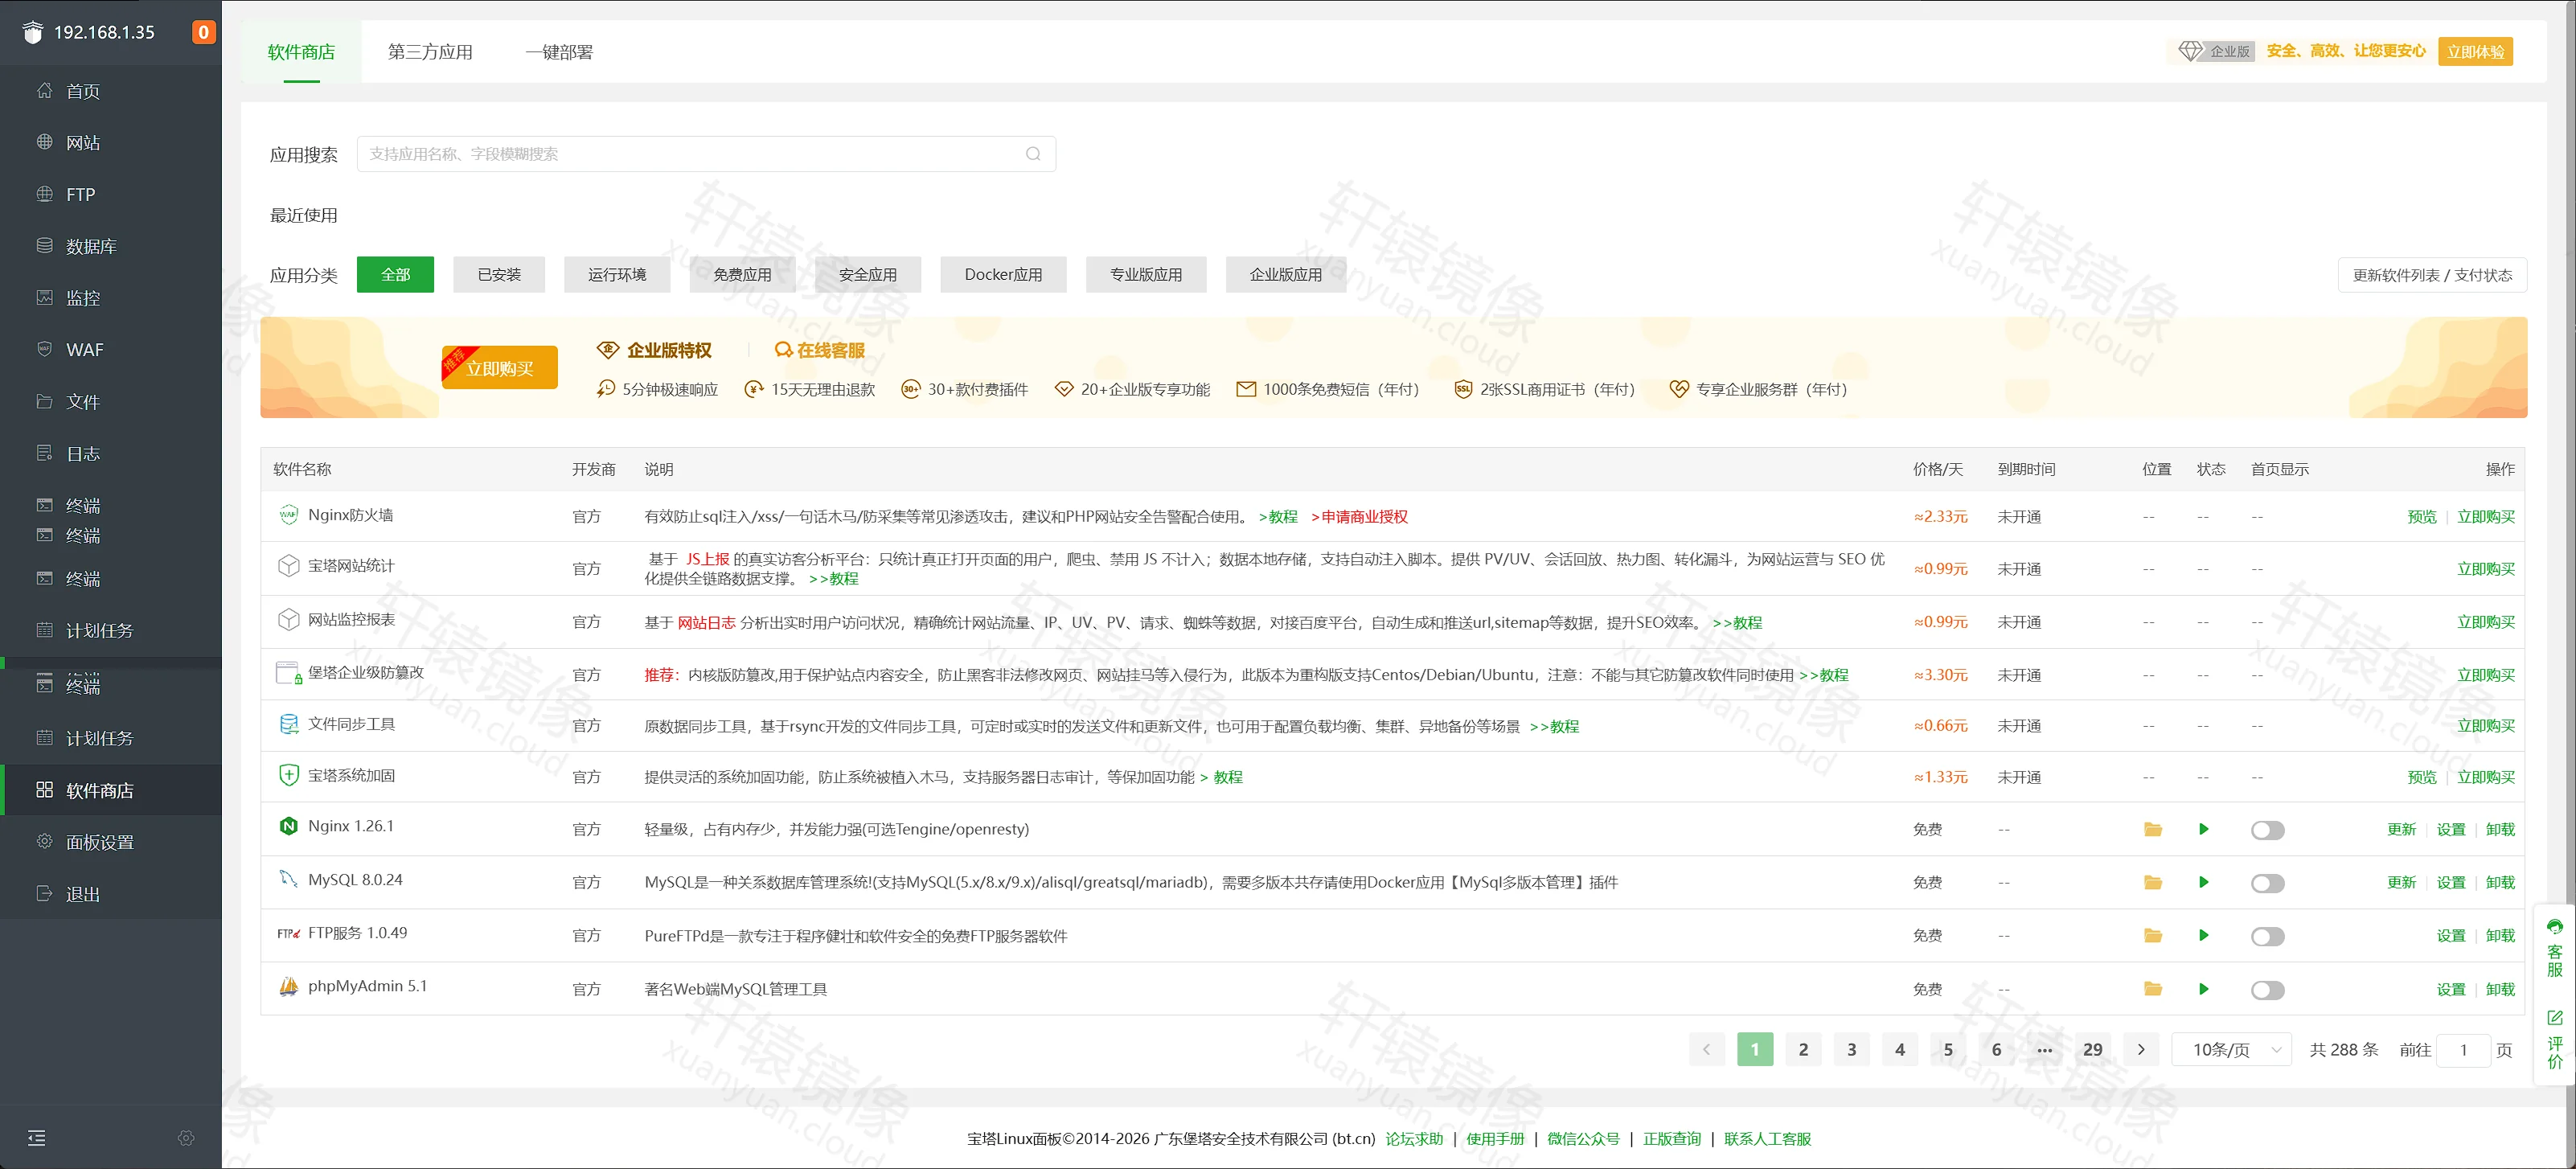Filter by 已安装 category
Screen dimensions: 2576x1169
tap(499, 274)
